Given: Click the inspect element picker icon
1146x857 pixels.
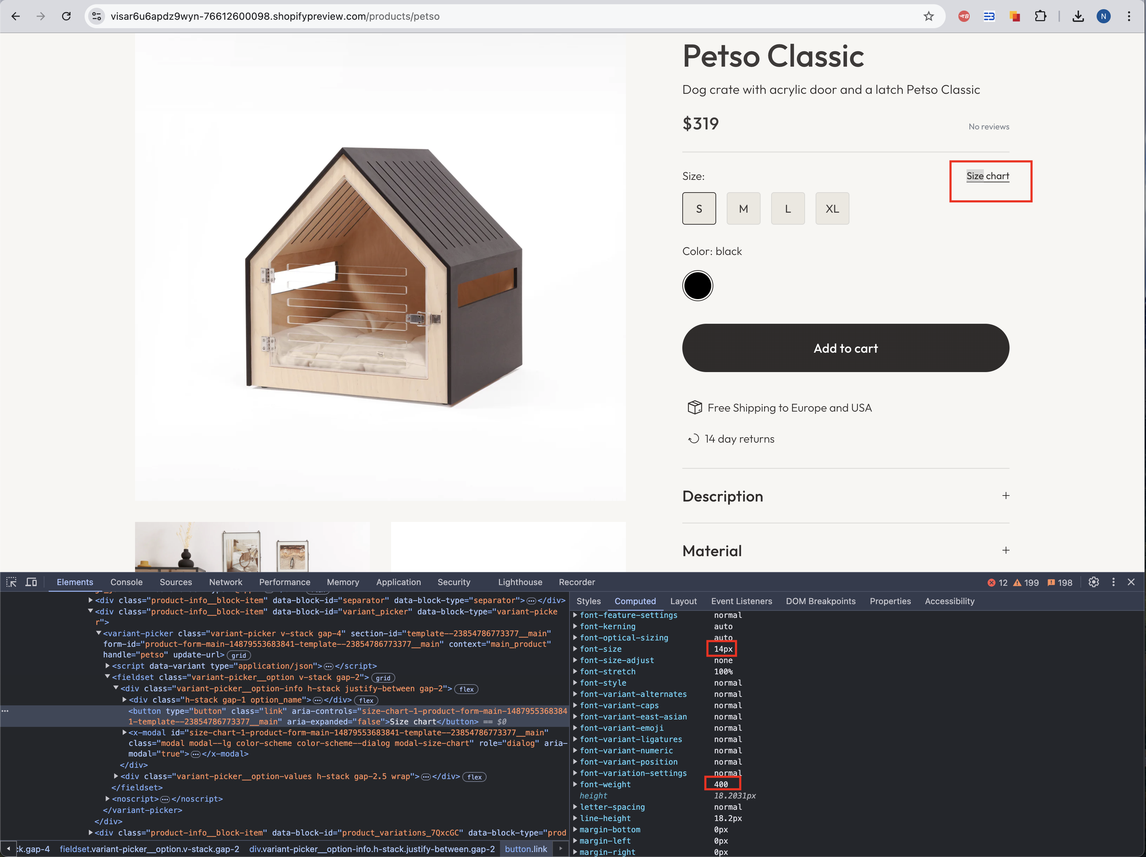Looking at the screenshot, I should click(11, 582).
